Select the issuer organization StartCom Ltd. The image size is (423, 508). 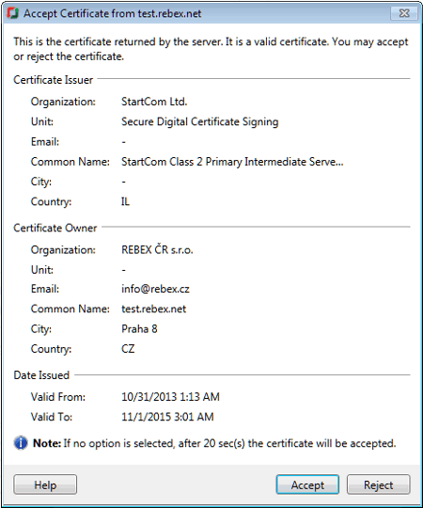(x=154, y=102)
